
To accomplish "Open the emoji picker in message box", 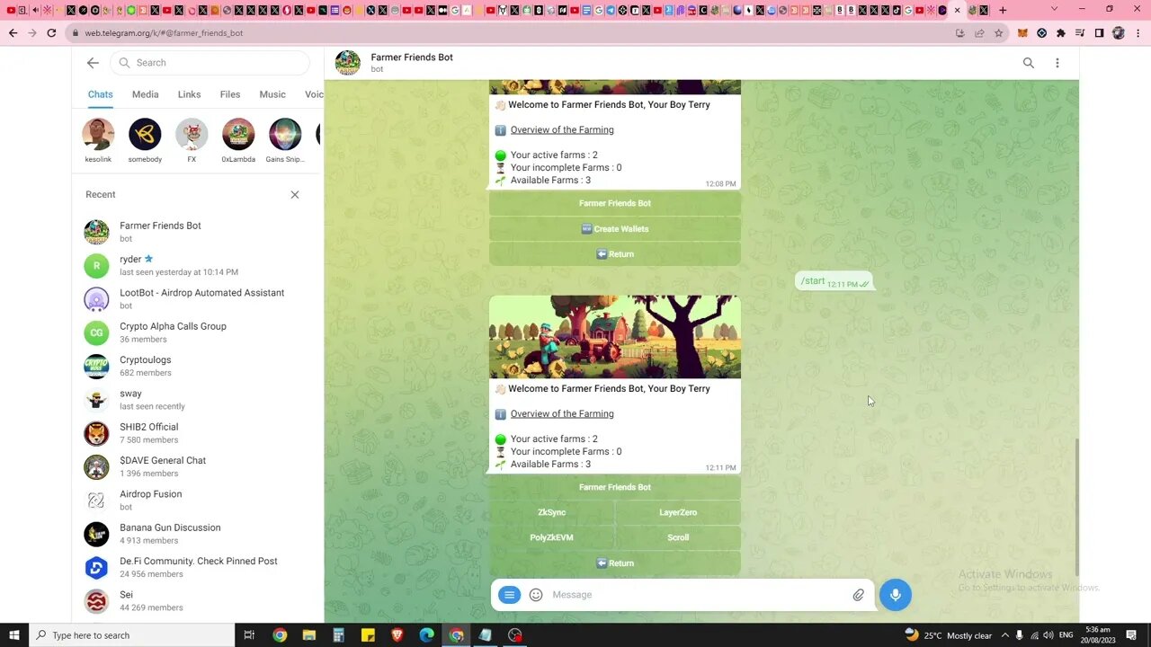I will (536, 595).
